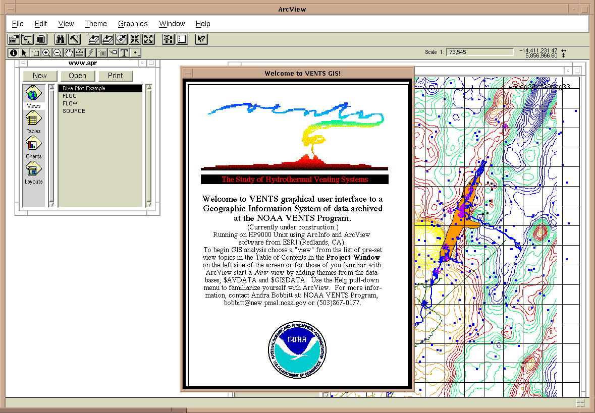Click the Find binoculars icon
The height and width of the screenshot is (413, 595).
[x=61, y=39]
